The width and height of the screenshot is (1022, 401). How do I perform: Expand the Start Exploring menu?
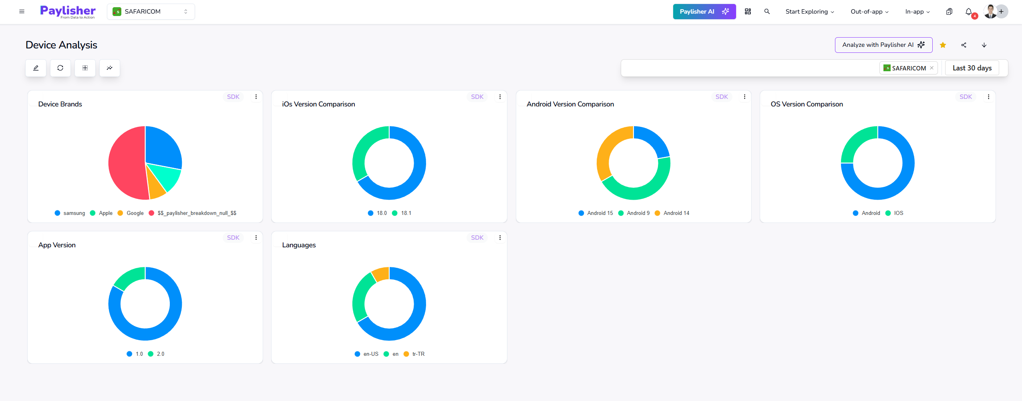(x=809, y=12)
